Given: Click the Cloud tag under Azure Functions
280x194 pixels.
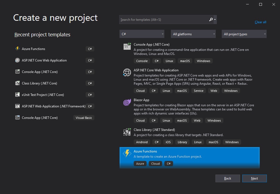Looking at the screenshot, I should [x=155, y=163].
